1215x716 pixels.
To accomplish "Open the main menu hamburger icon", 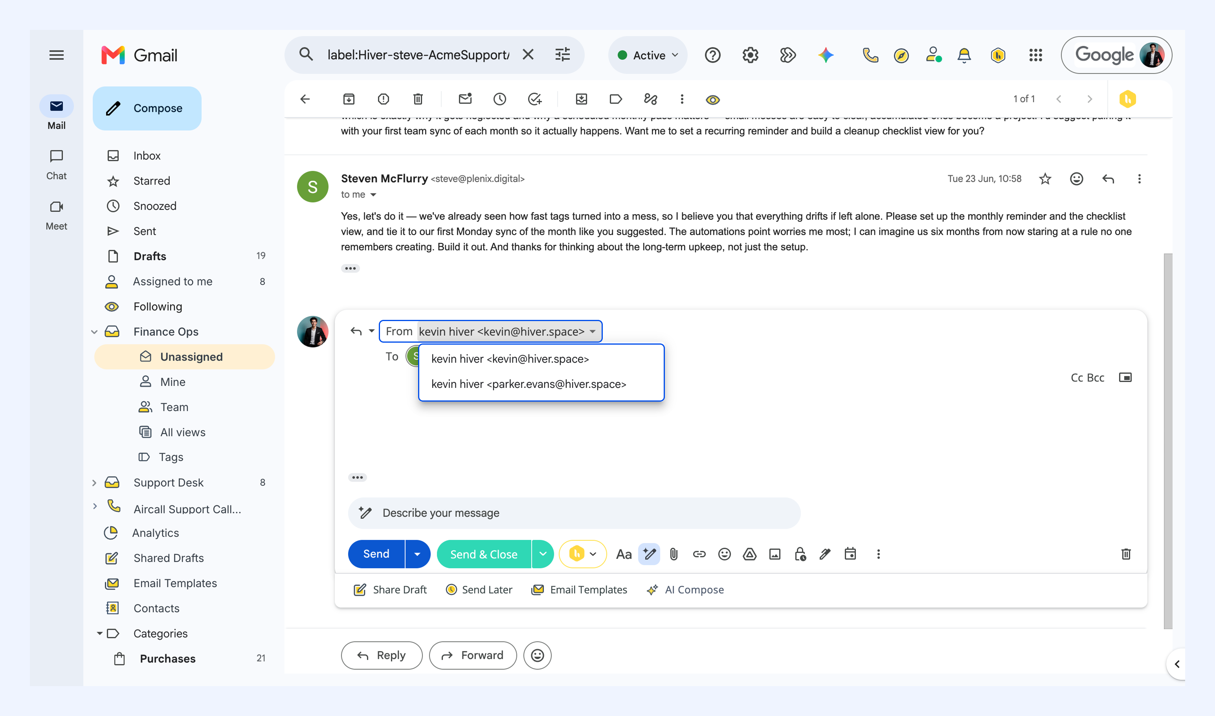I will [57, 55].
